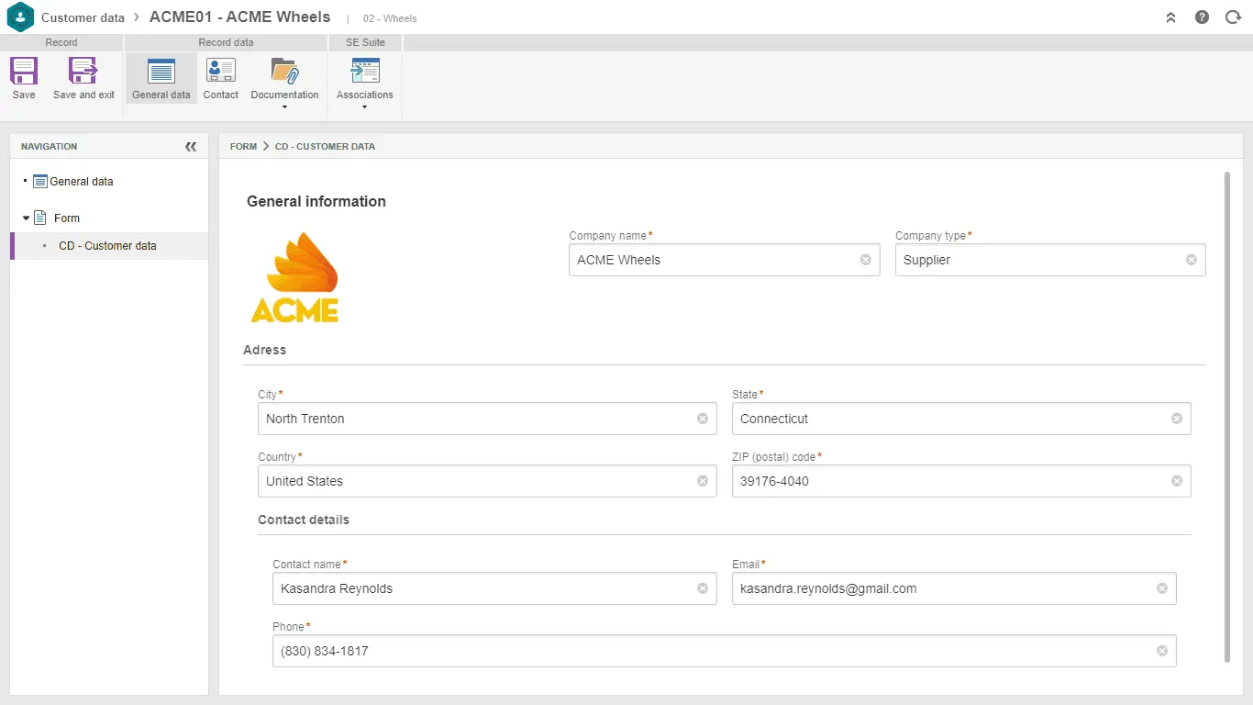The height and width of the screenshot is (705, 1253).
Task: Collapse the toolbar with the double chevron icon
Action: pos(1170,17)
